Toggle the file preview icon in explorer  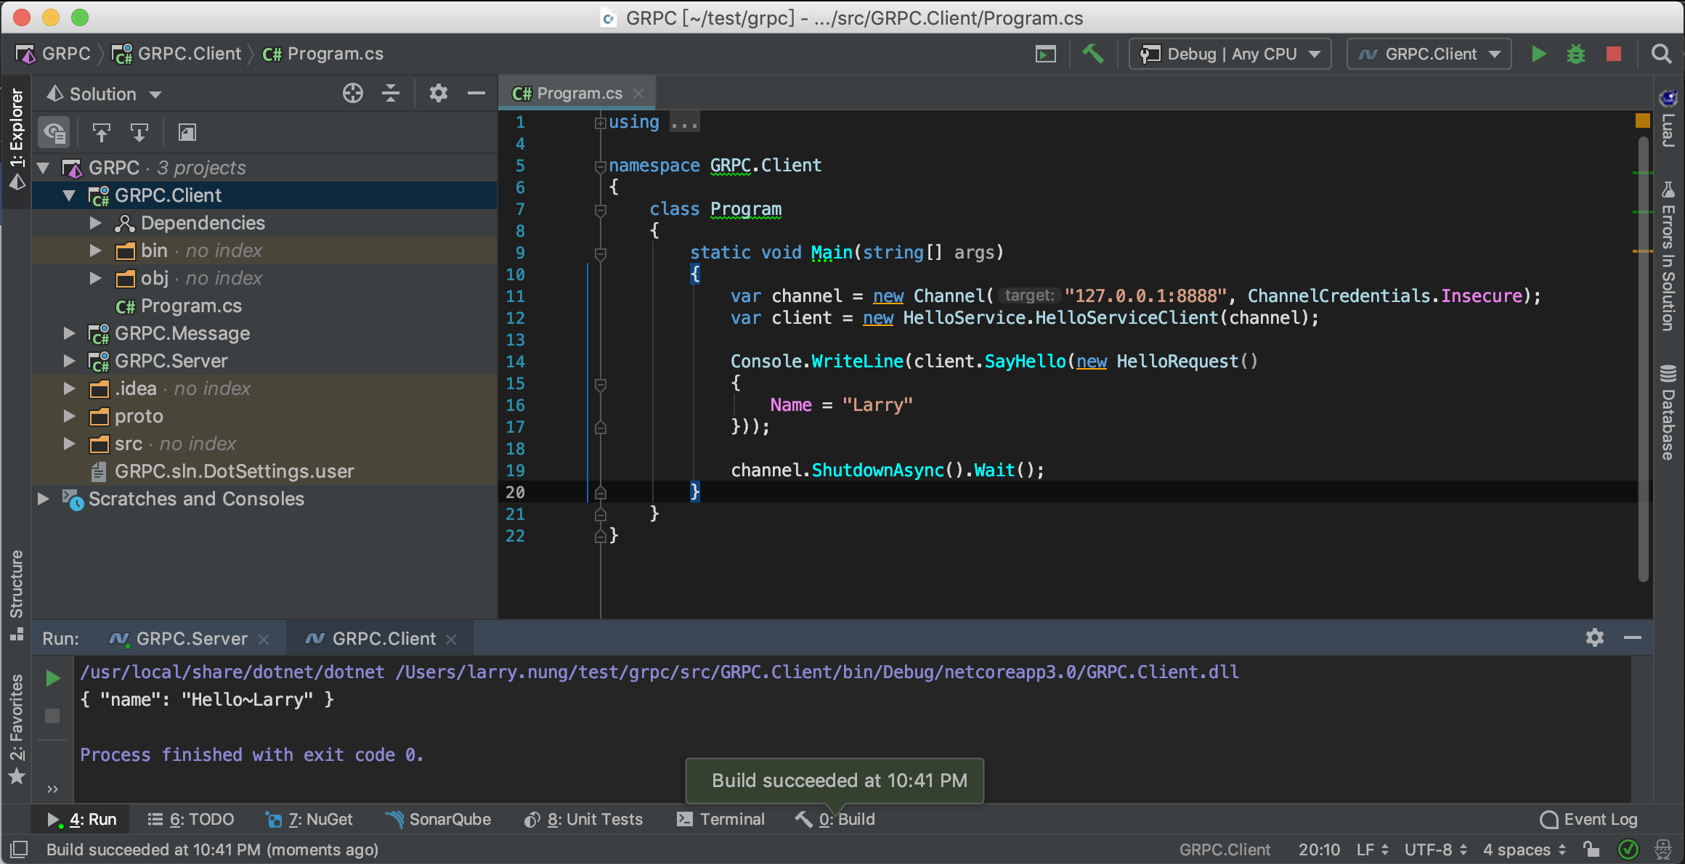tap(187, 133)
